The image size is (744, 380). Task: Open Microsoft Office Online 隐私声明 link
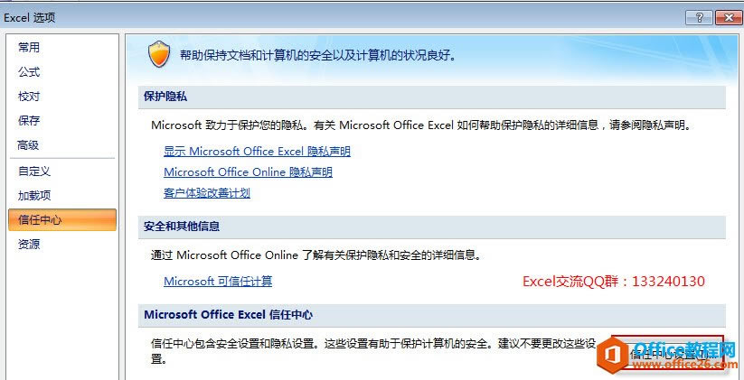(x=249, y=172)
